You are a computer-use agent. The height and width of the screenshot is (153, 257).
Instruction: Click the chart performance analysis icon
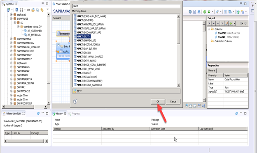pos(194,12)
